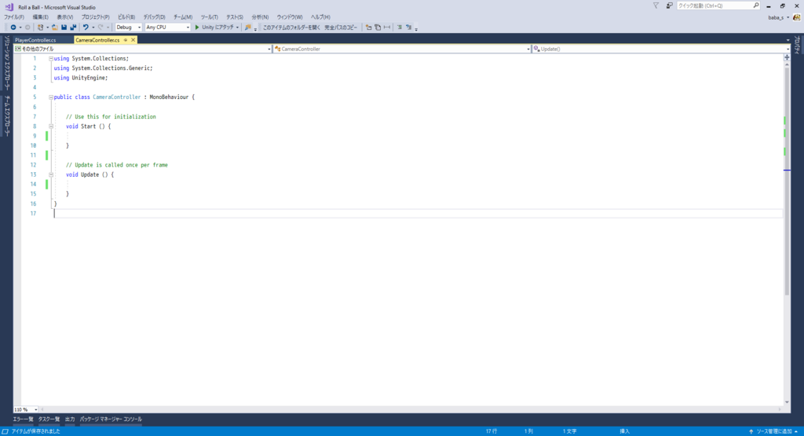Collapse the CameraController class block
The image size is (804, 436).
click(x=51, y=97)
